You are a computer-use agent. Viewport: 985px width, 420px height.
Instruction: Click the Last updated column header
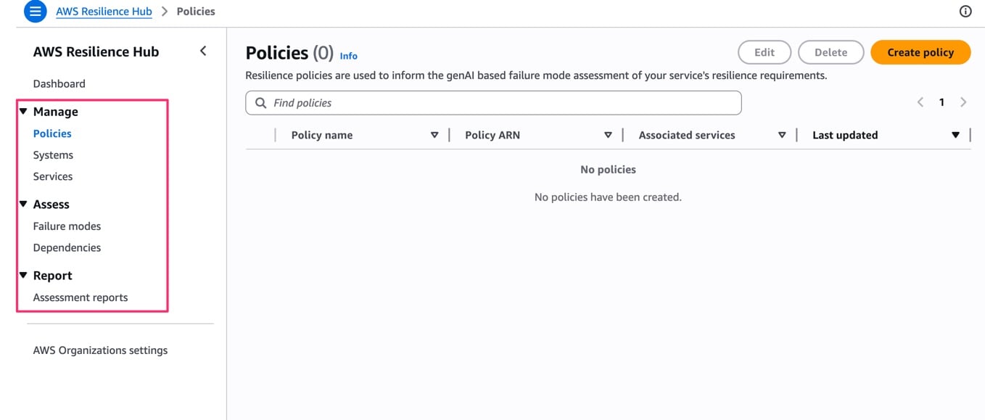(845, 135)
